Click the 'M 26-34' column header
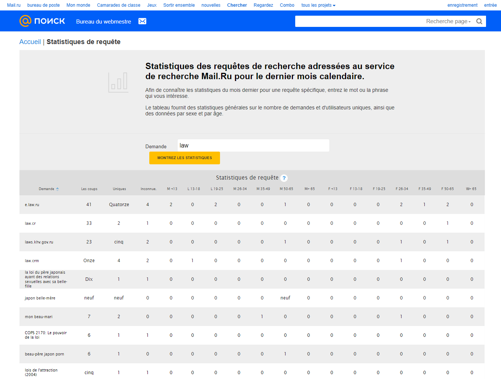This screenshot has width=501, height=379. (x=240, y=189)
